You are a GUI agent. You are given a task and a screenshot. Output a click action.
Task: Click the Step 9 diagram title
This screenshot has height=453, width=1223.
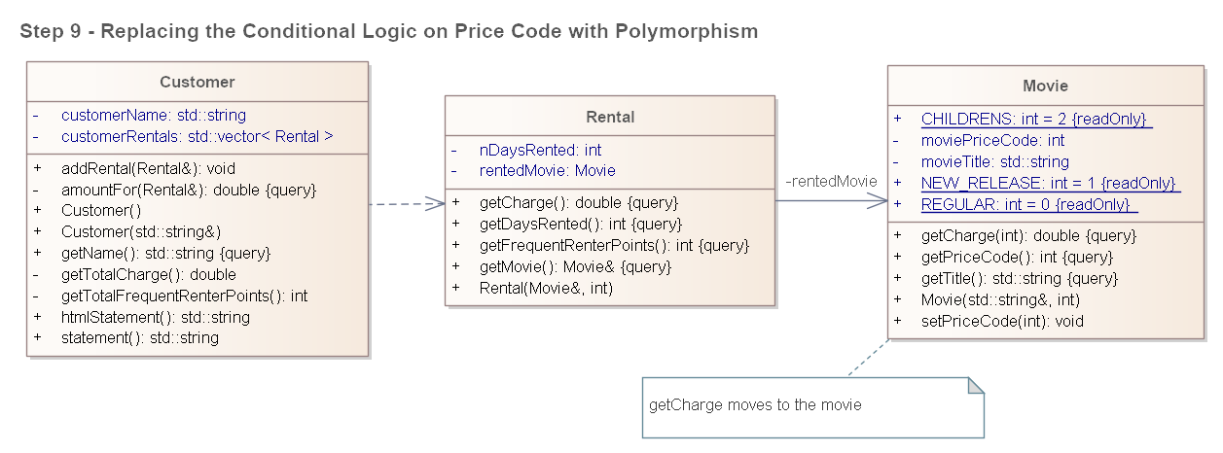point(388,31)
